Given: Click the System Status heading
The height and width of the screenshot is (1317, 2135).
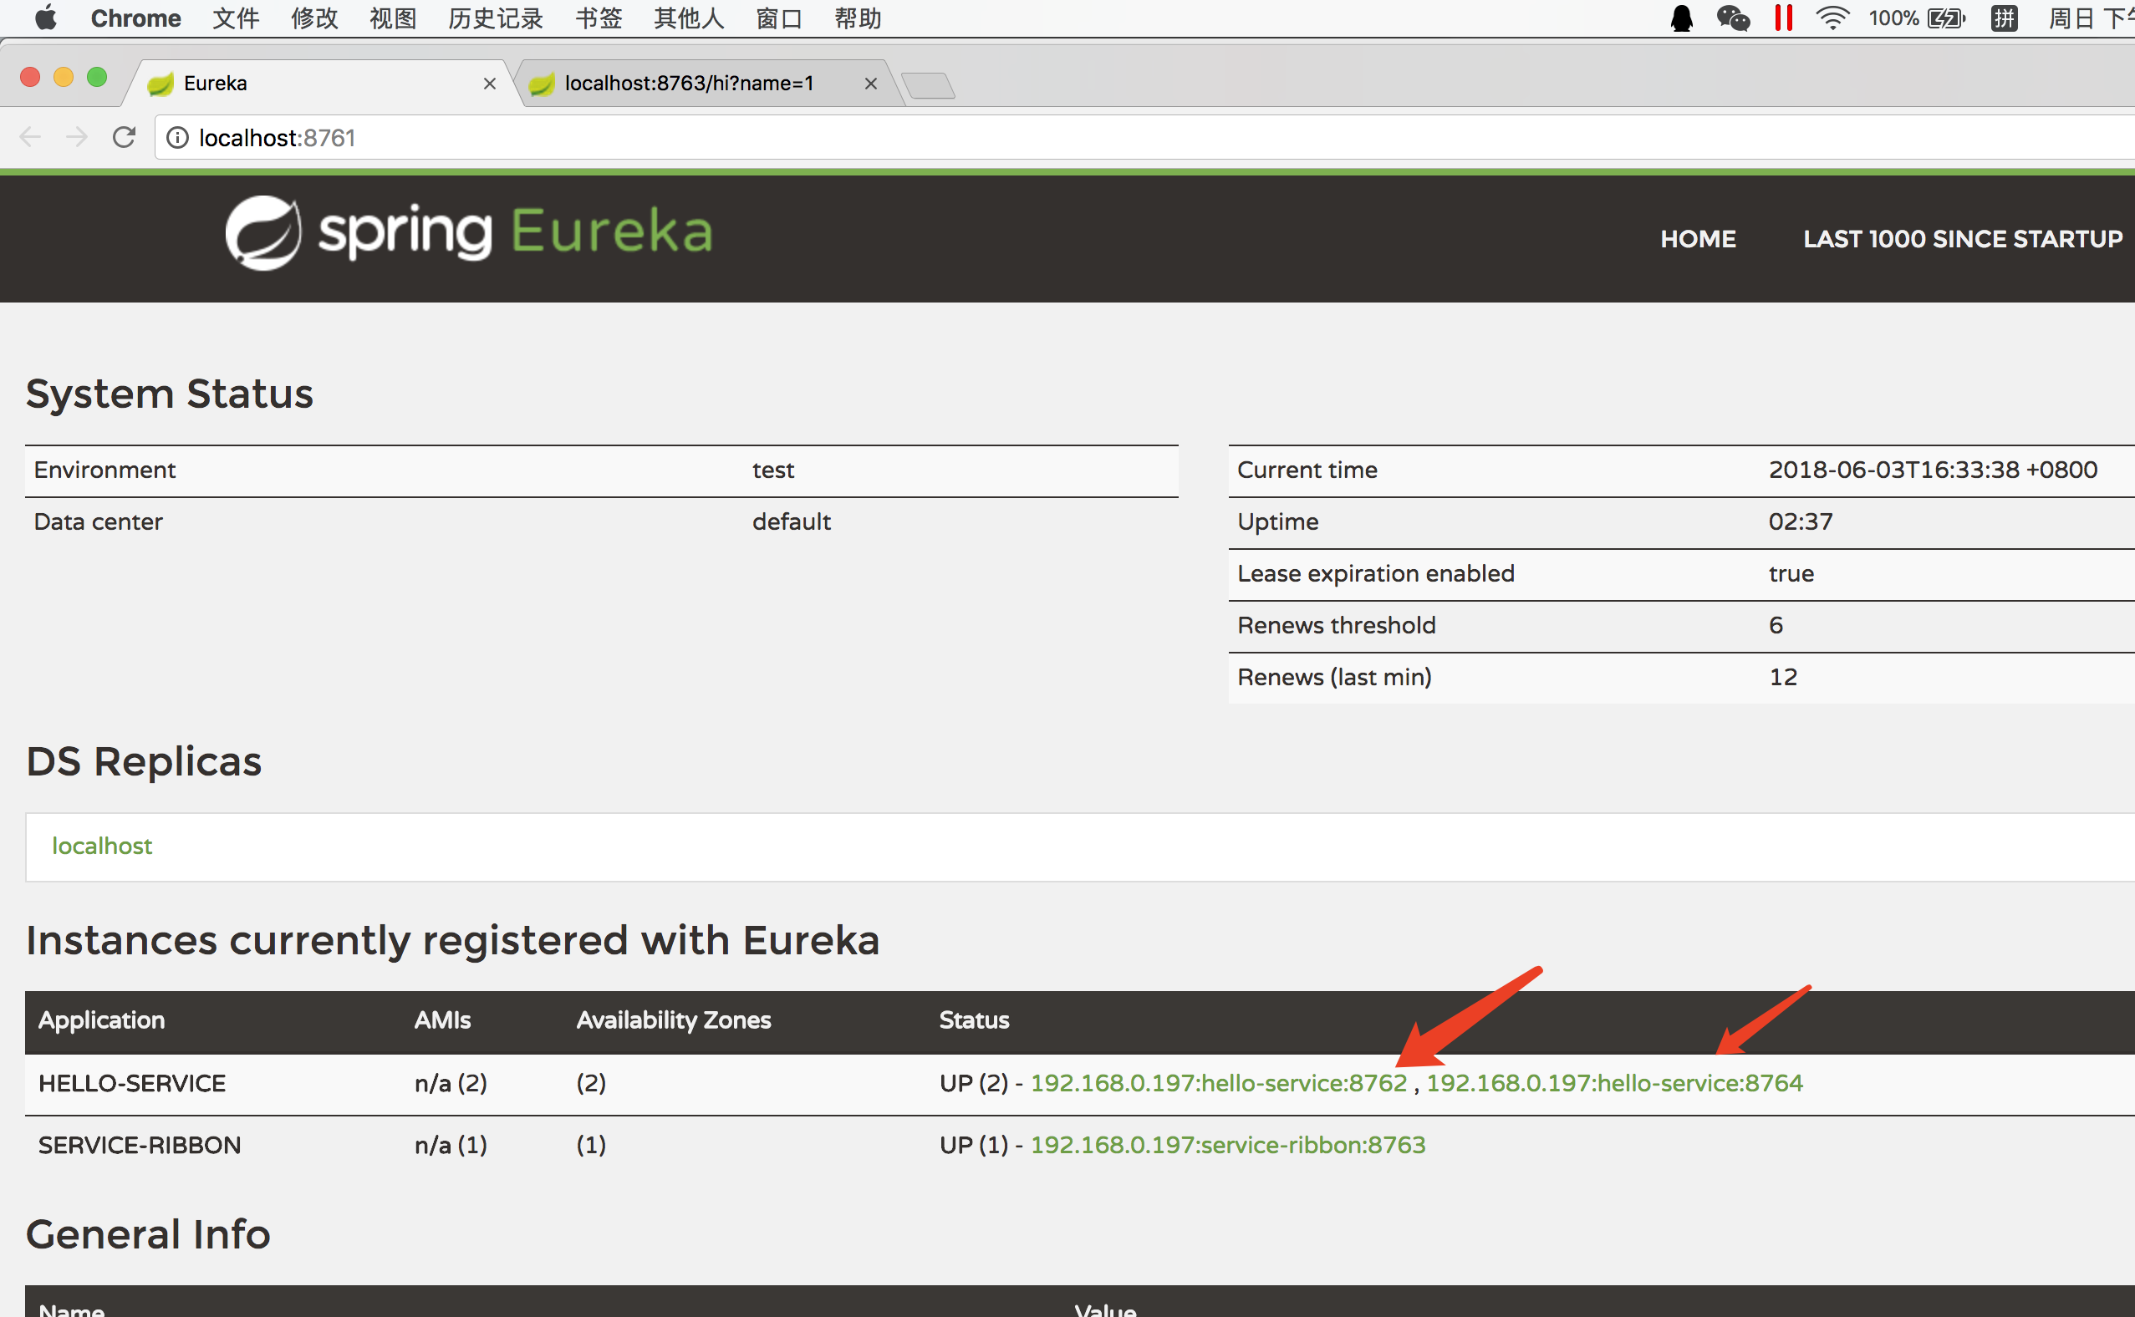Looking at the screenshot, I should [x=169, y=394].
